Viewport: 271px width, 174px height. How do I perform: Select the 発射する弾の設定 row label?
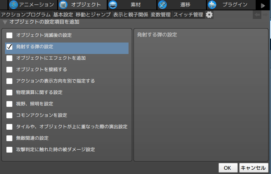pos(35,47)
